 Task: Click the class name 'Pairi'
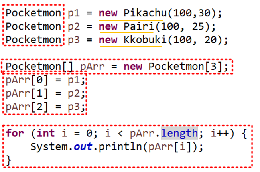tap(139, 26)
